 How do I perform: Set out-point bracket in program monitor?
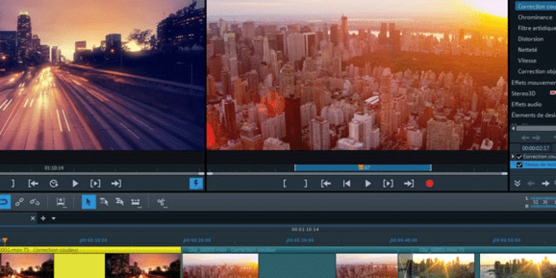(305, 183)
